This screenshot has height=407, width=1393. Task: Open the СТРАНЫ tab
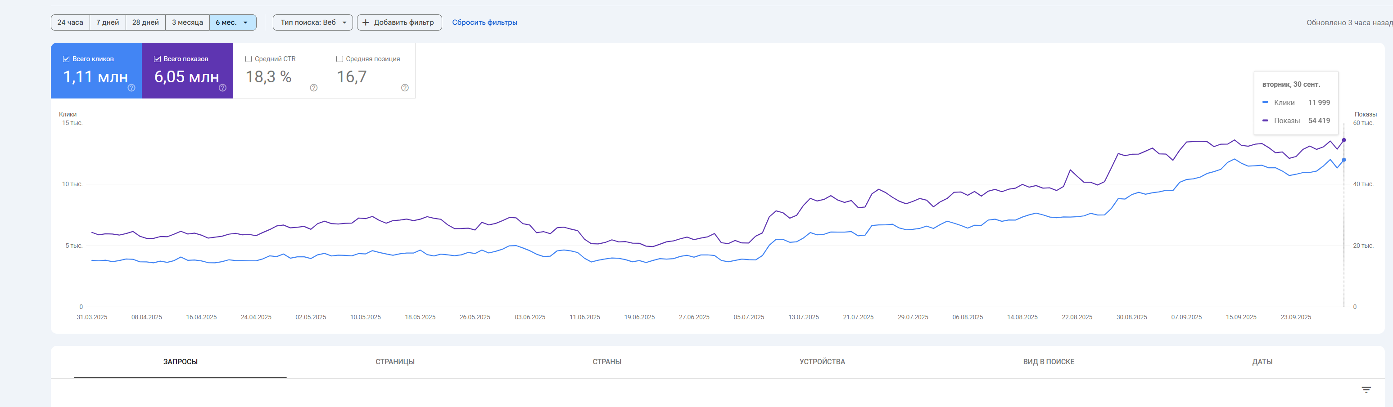point(607,362)
